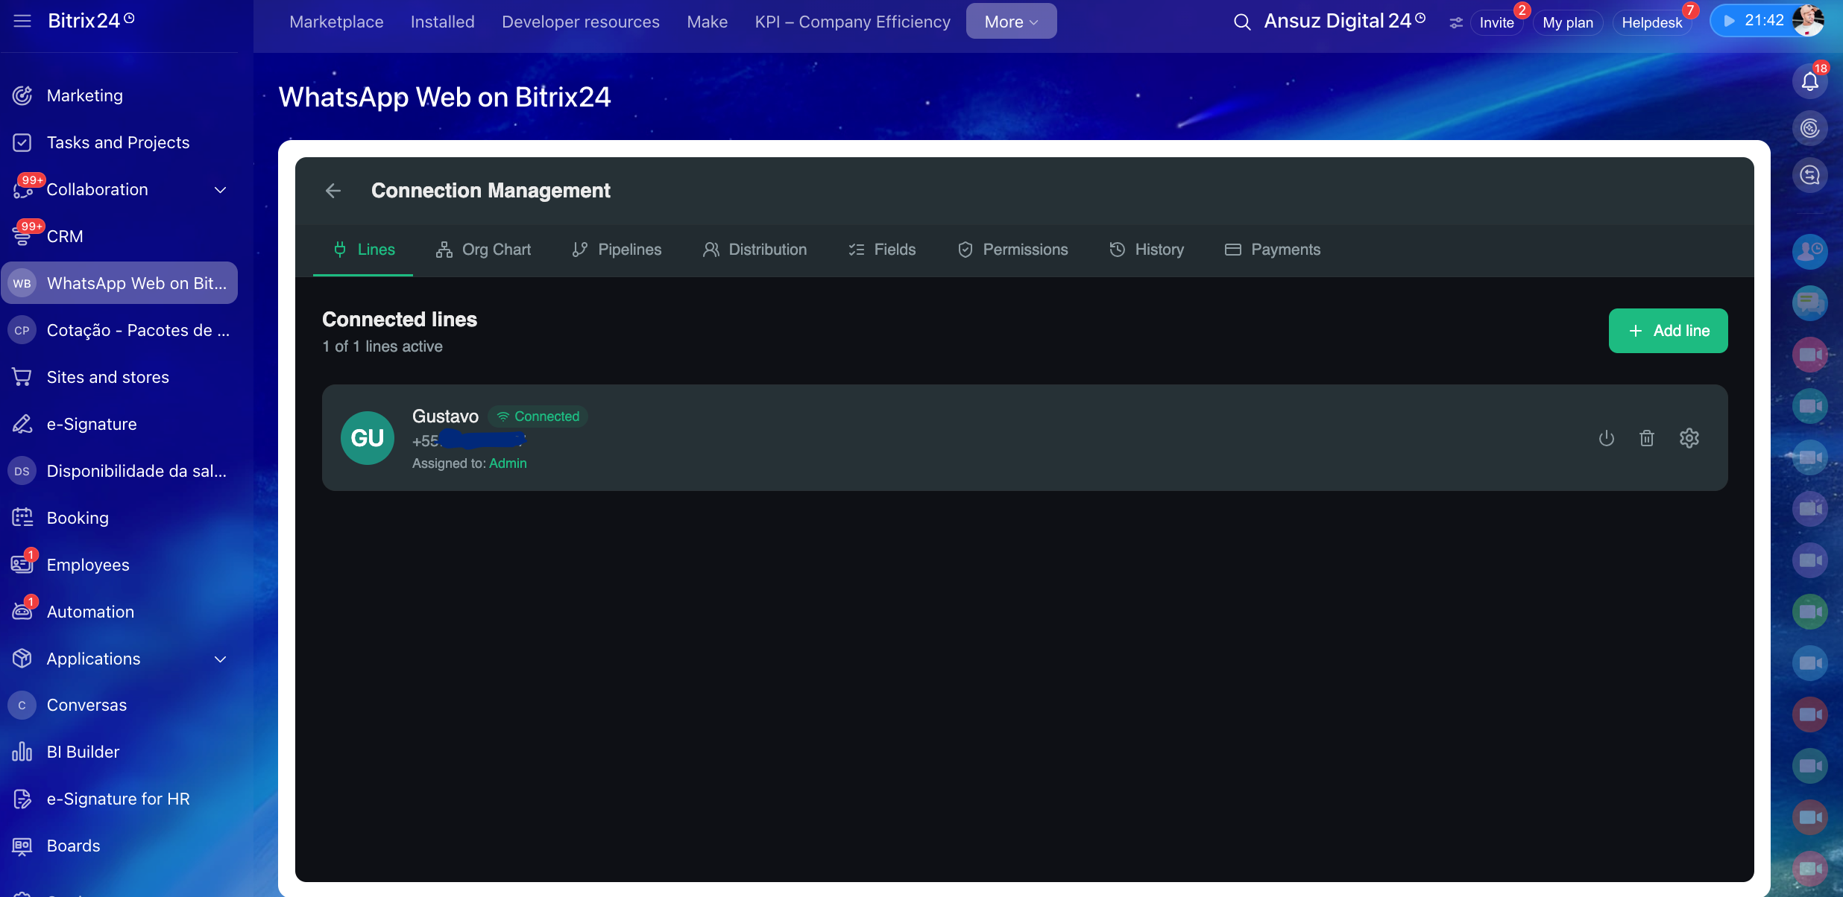Open e-Signature for HR in sidebar
Screen dimensions: 1843x897
[x=119, y=799]
